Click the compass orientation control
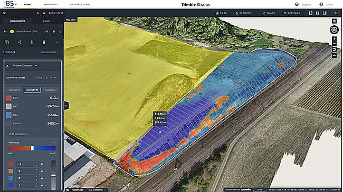This screenshot has width=343, height=192. (x=334, y=29)
